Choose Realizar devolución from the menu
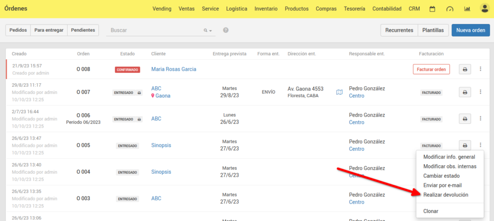494x221 pixels. 445,195
